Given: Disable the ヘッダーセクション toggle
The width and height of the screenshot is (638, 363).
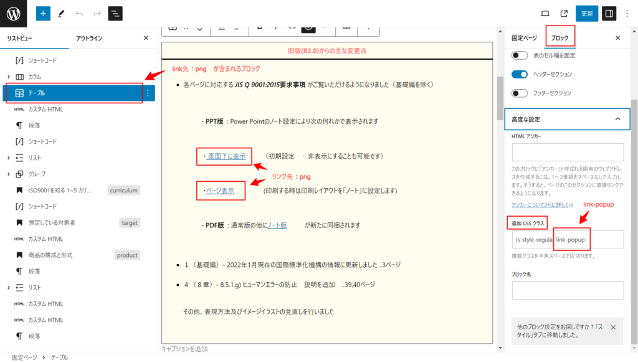Looking at the screenshot, I should [x=520, y=74].
